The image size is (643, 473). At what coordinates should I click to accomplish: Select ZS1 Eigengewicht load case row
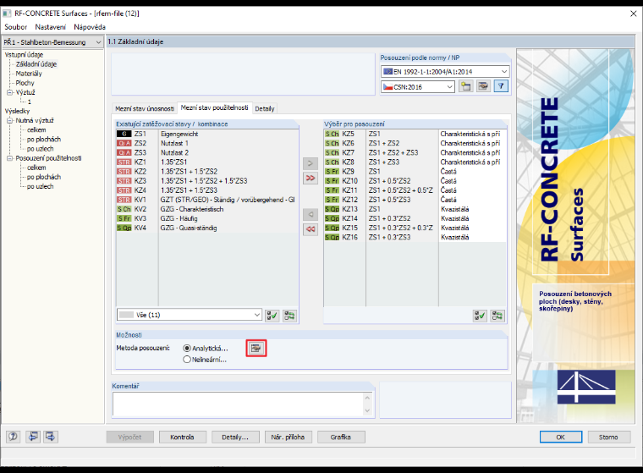pyautogui.click(x=206, y=134)
